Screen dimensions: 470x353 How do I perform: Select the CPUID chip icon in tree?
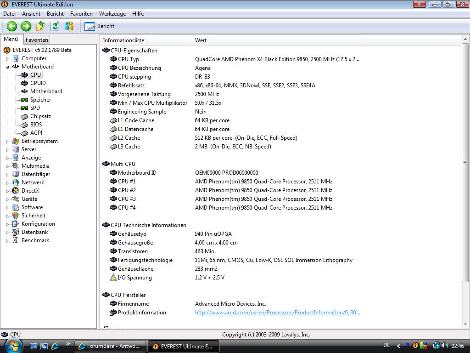click(24, 83)
